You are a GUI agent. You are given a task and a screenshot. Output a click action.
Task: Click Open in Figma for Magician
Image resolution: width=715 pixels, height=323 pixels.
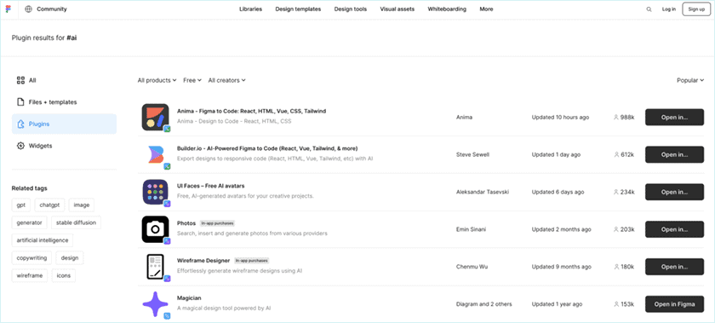[674, 304]
